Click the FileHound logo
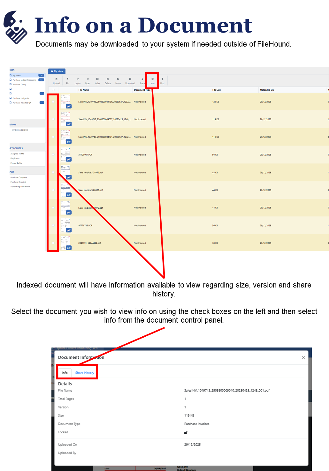 point(15,27)
